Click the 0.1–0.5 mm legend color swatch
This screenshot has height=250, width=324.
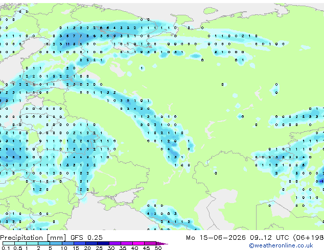9,243
